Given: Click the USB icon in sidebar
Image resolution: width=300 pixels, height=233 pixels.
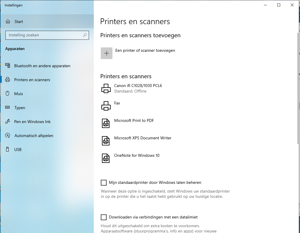Looking at the screenshot, I should pos(8,149).
